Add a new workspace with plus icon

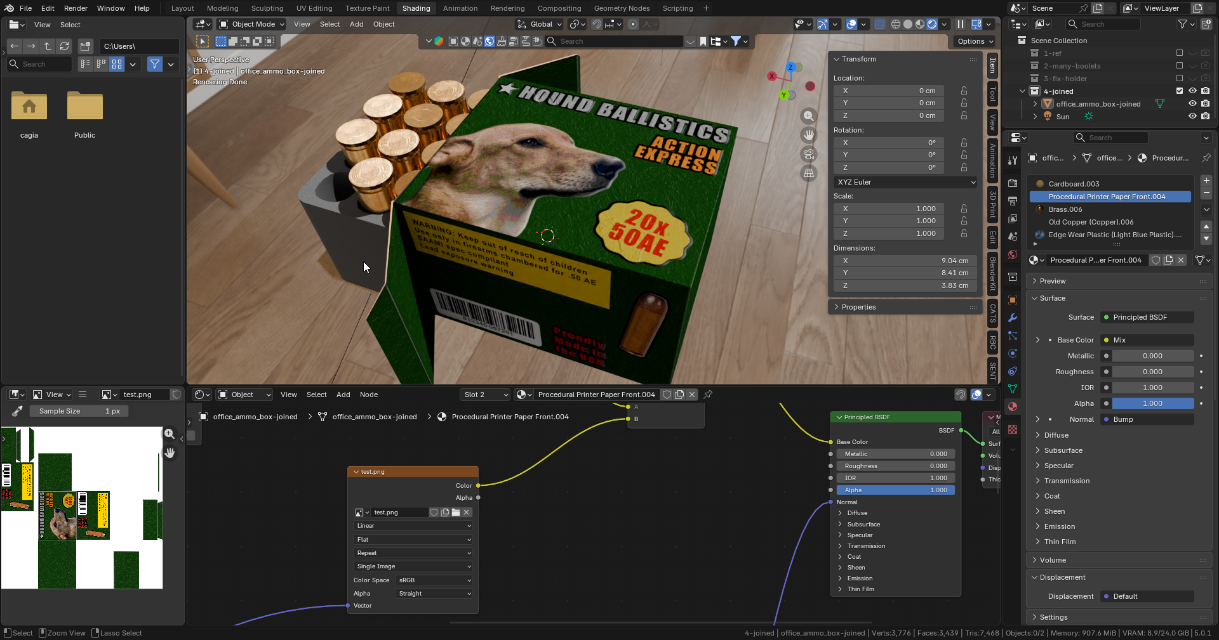click(706, 8)
